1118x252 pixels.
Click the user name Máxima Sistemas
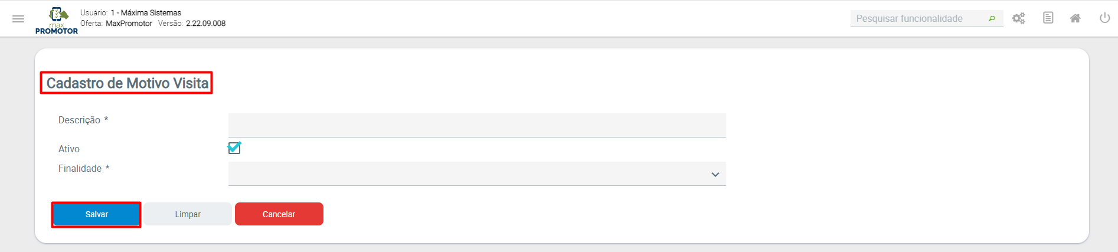pyautogui.click(x=151, y=12)
